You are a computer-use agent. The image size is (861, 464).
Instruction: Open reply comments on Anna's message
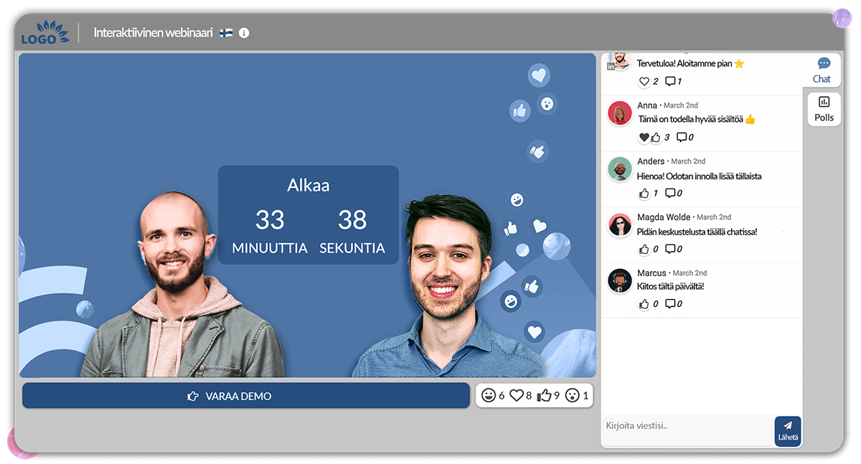point(682,137)
